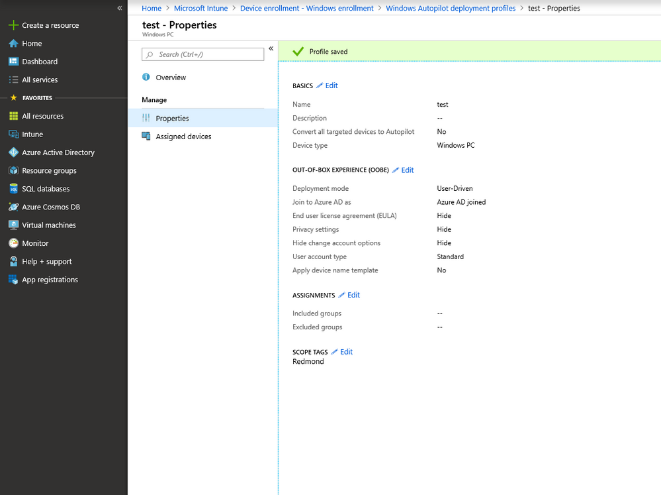Edit the Out-of-box experience section
The width and height of the screenshot is (661, 495).
tap(407, 170)
